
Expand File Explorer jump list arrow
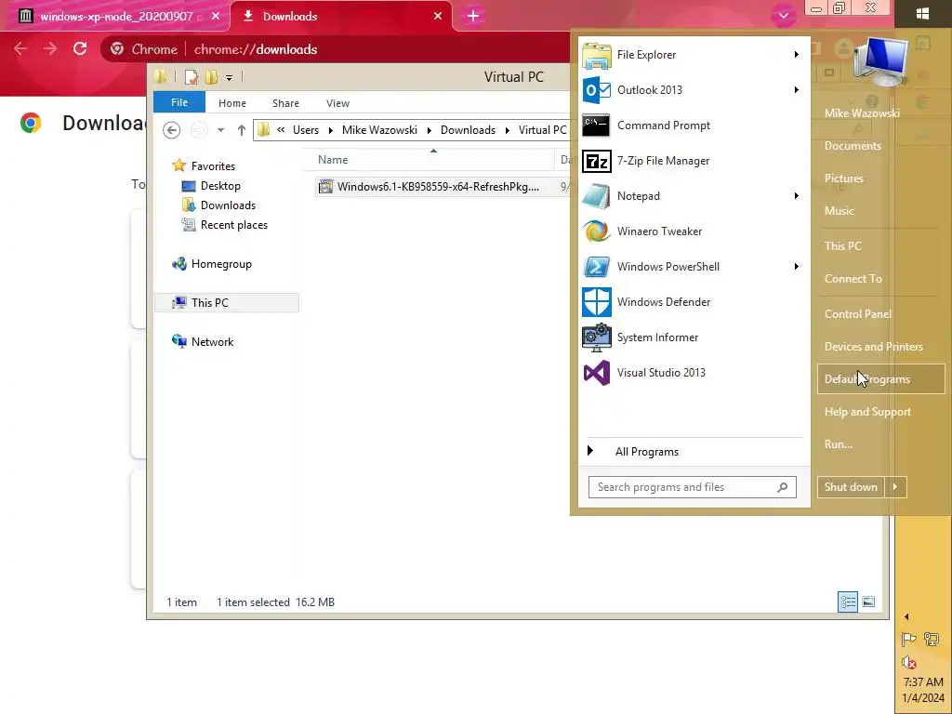797,55
